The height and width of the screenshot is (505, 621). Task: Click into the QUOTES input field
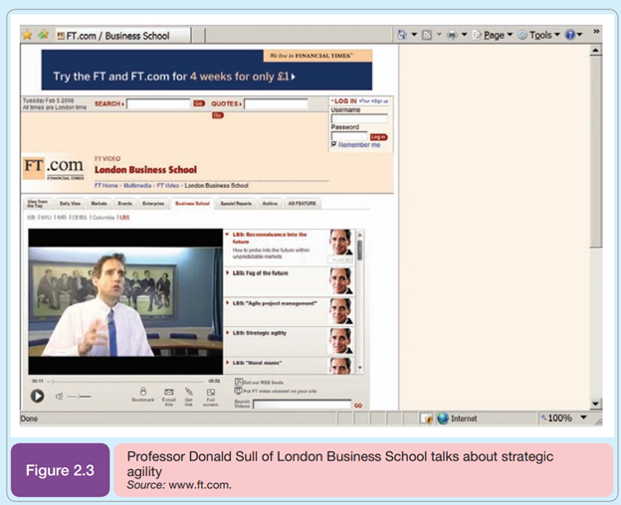click(x=276, y=104)
